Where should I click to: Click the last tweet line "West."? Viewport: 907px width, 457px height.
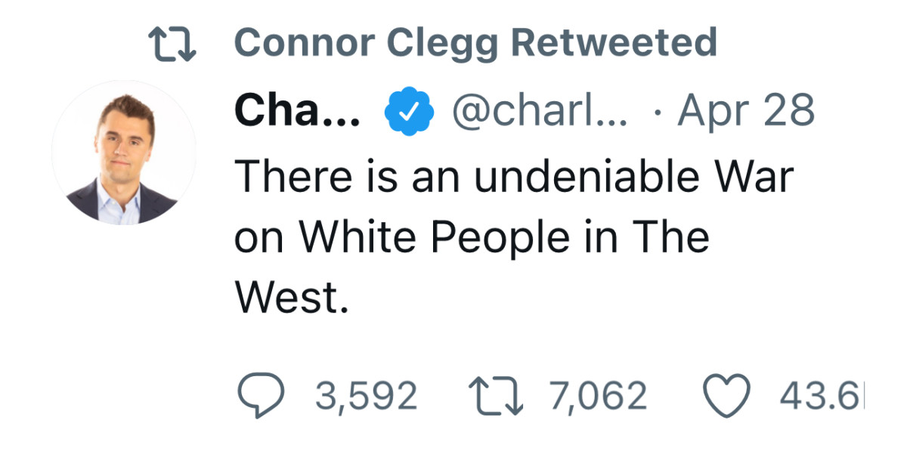[293, 298]
